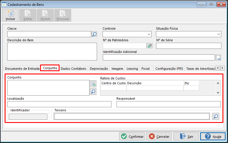The width and height of the screenshot is (228, 143).
Task: Switch to the Depreciação tab
Action: tap(99, 69)
